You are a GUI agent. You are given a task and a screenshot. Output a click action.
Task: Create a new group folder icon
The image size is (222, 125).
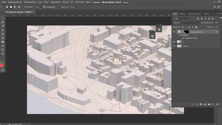point(209,104)
